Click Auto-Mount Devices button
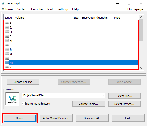Viewport: 147px width, 126px height. (56, 118)
